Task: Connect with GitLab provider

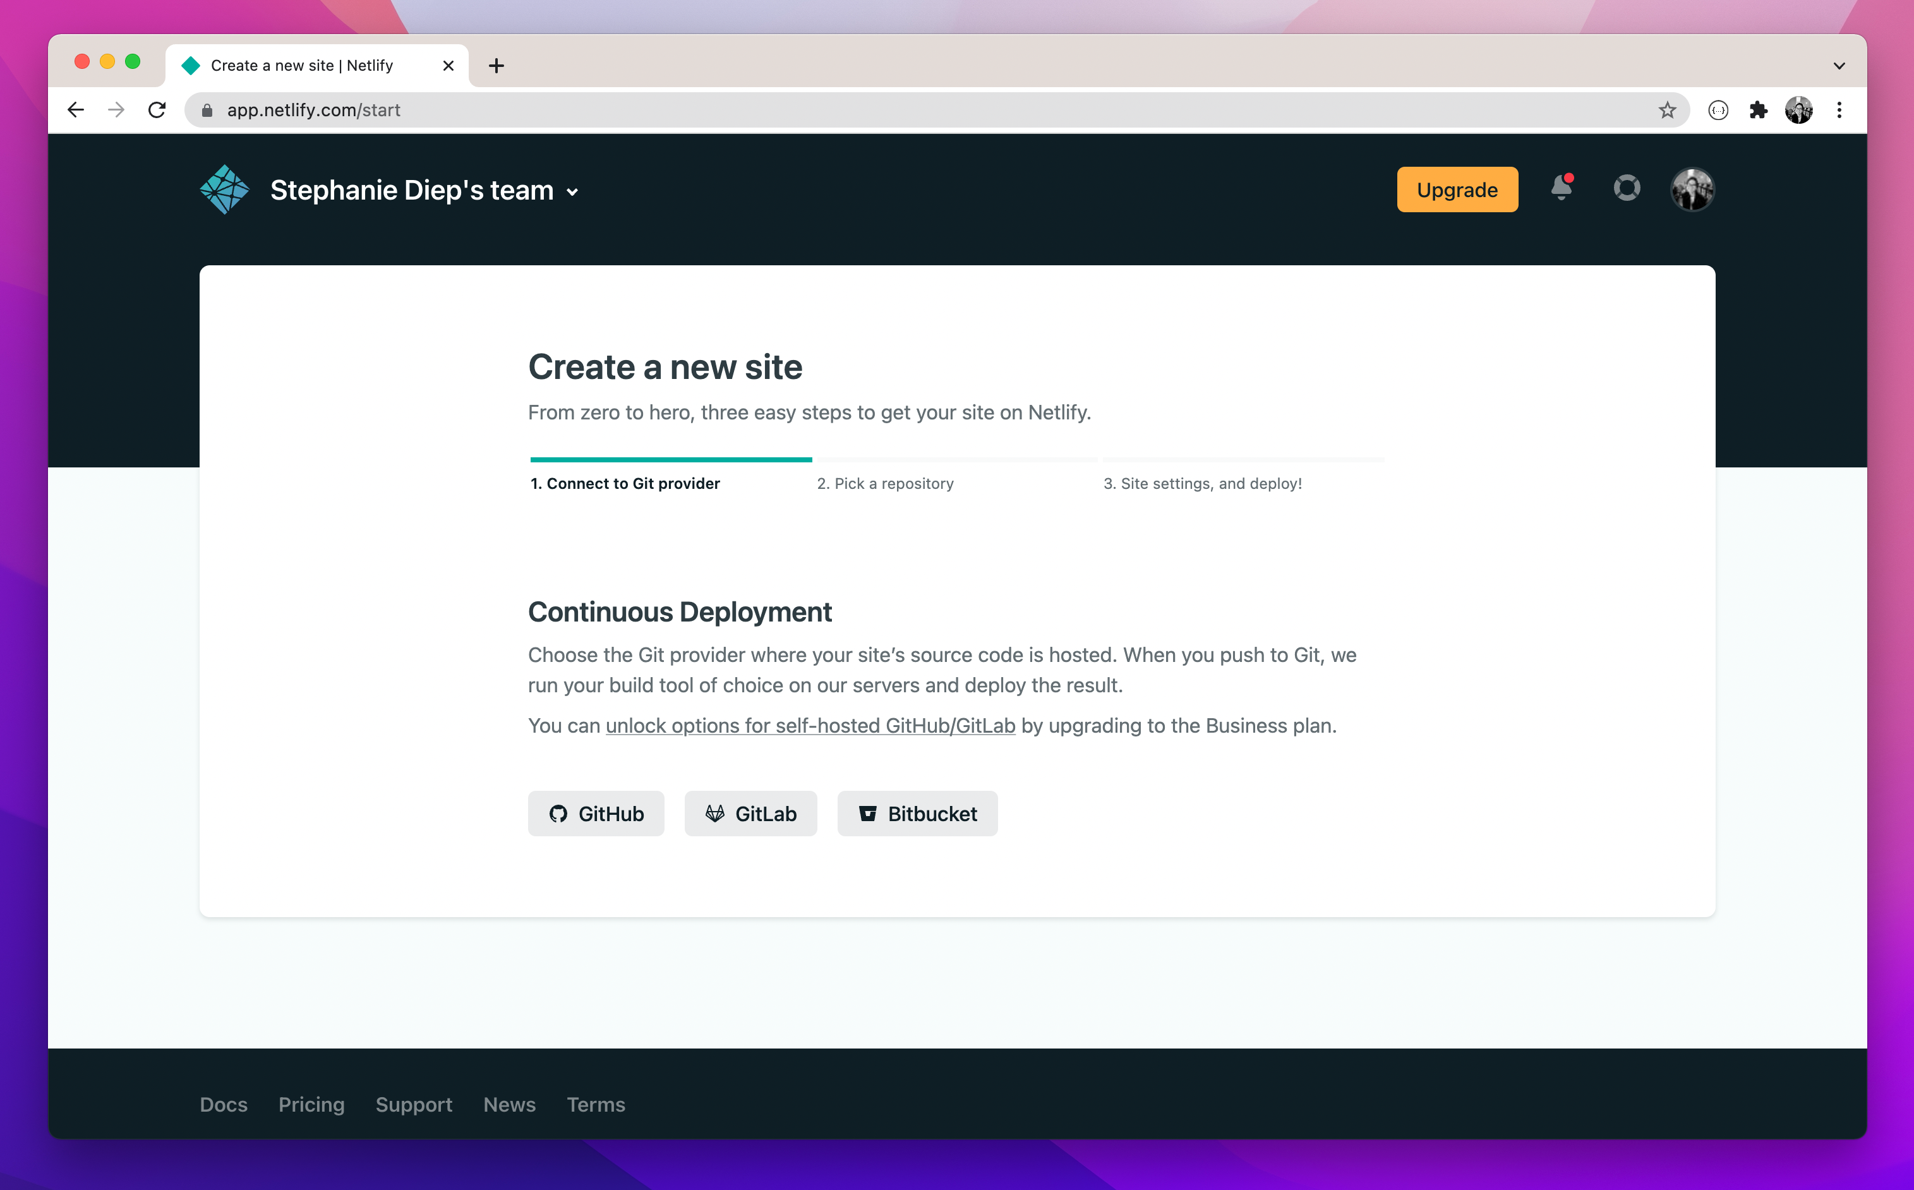Action: pyautogui.click(x=750, y=813)
